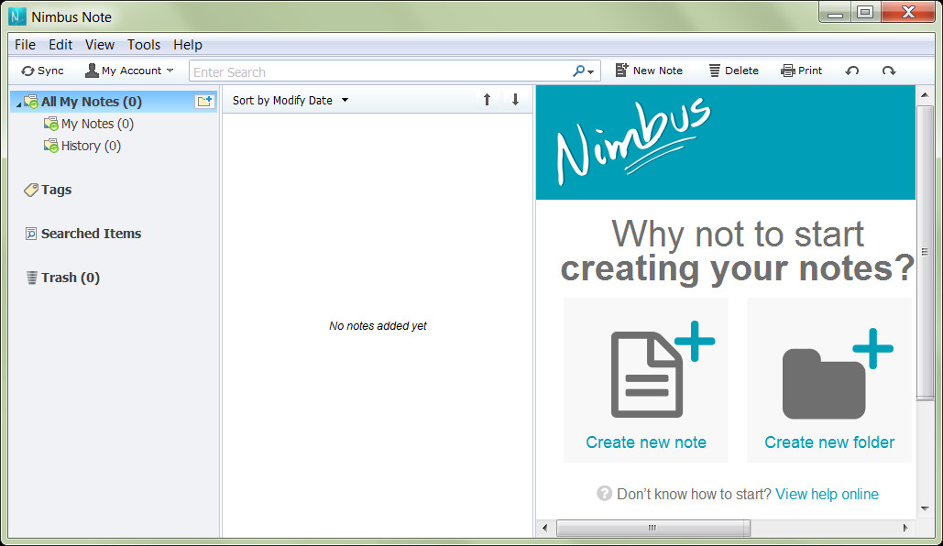Open Searched Items in the sidebar
The width and height of the screenshot is (943, 546).
point(83,234)
